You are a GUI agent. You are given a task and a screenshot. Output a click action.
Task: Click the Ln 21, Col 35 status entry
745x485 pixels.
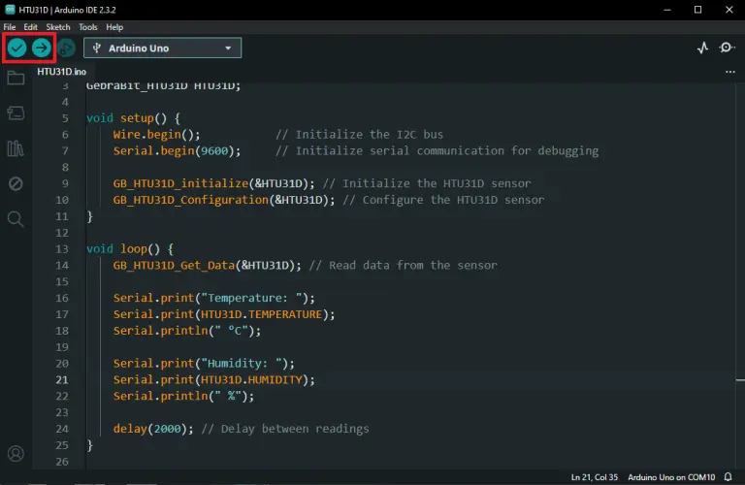(x=595, y=477)
